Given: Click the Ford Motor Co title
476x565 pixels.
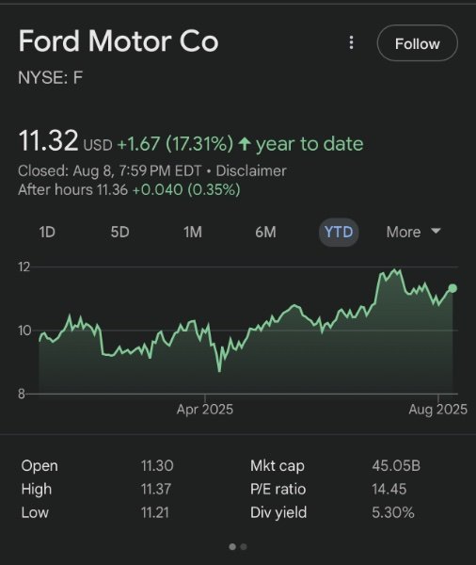Looking at the screenshot, I should [119, 41].
